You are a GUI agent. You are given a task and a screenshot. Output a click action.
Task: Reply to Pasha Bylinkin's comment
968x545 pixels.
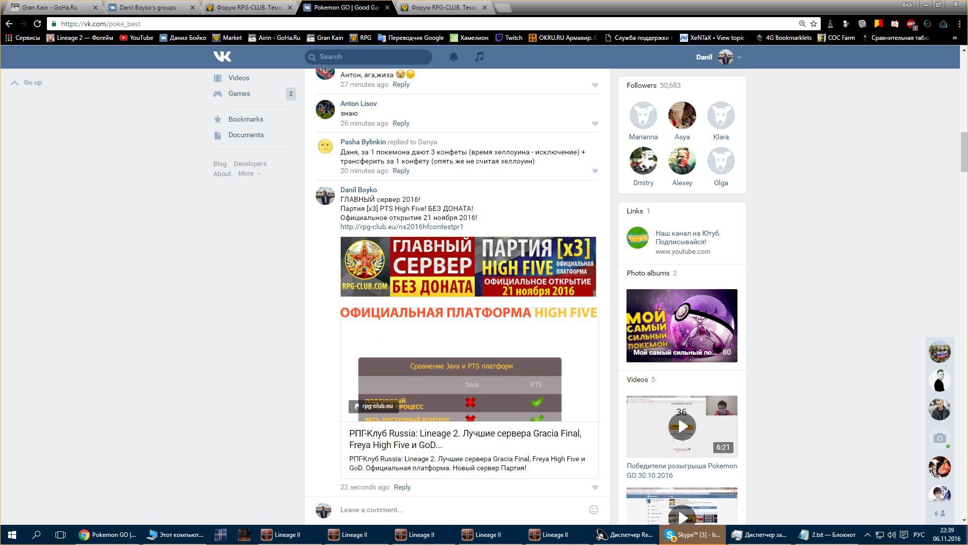click(x=401, y=171)
